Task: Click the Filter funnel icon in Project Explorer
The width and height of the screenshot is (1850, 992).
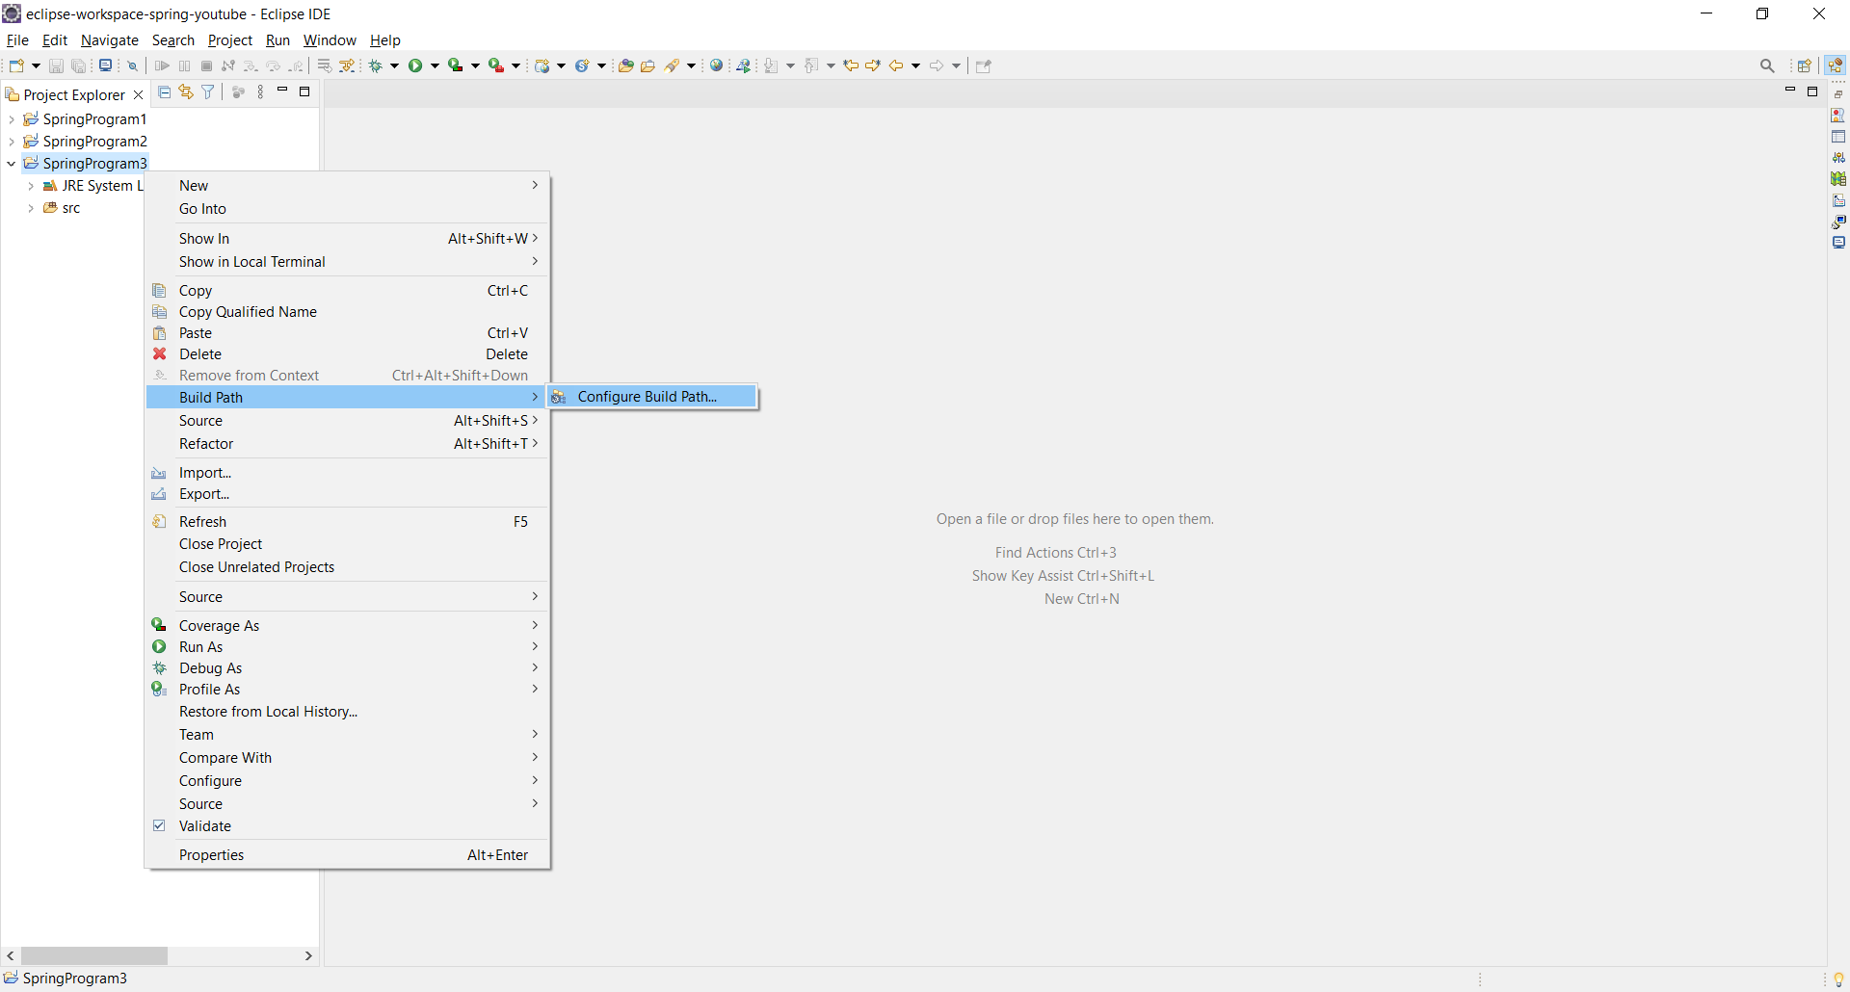Action: [207, 91]
